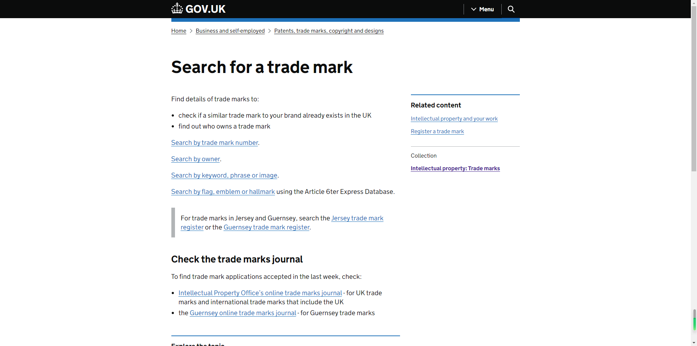
Task: Open Search by trade mark number link
Action: point(215,143)
